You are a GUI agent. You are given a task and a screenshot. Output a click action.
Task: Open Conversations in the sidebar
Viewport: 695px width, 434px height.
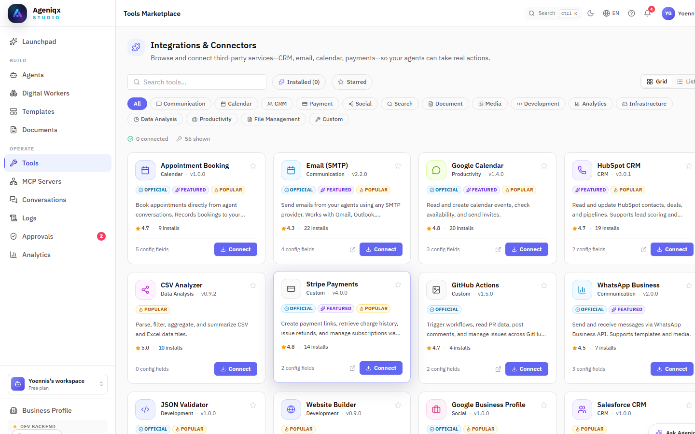tap(58, 200)
